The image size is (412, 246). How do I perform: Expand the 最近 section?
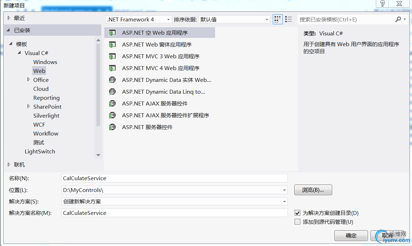point(9,18)
